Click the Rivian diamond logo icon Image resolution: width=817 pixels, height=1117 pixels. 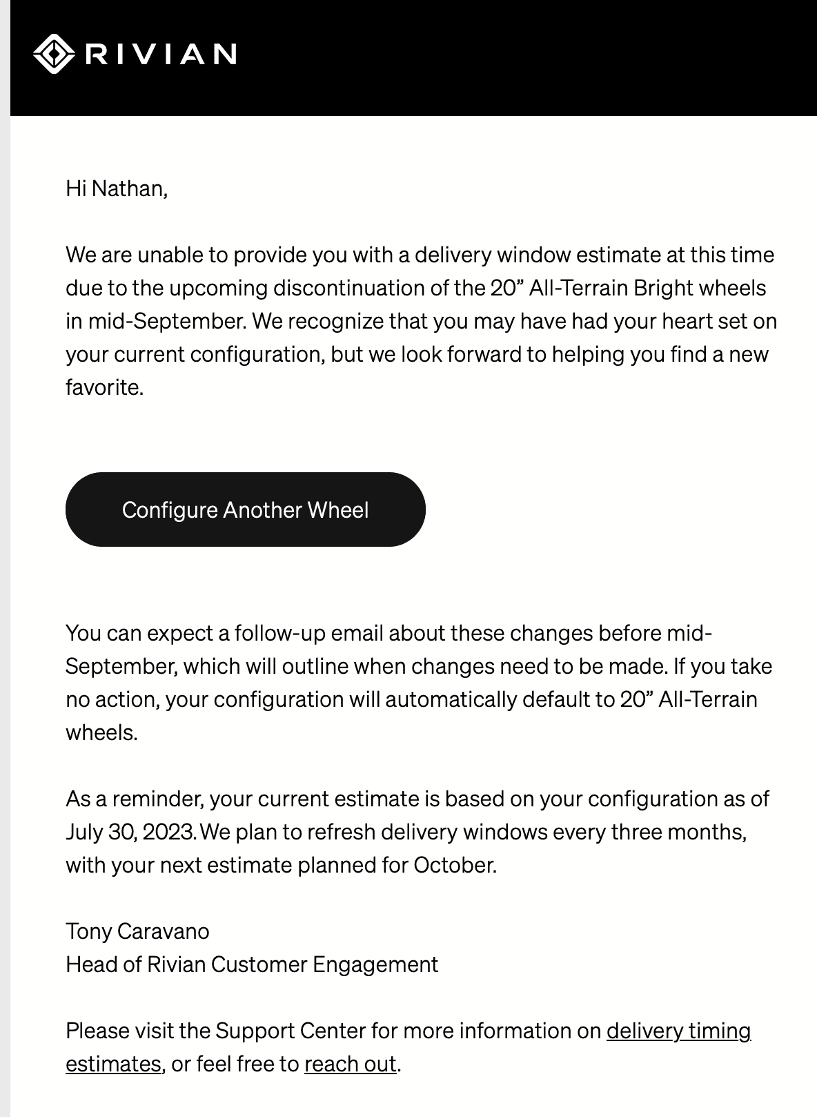point(54,53)
